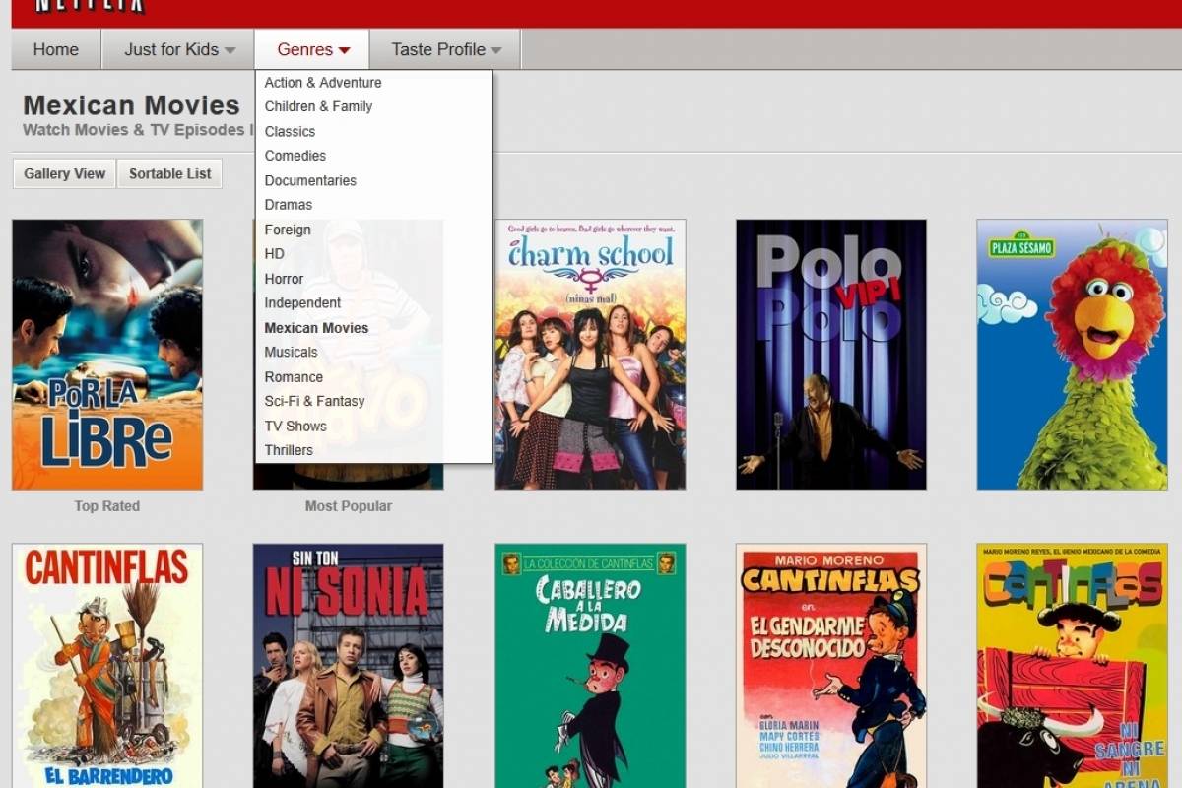
Task: Open the Comedies genre
Action: click(x=295, y=156)
